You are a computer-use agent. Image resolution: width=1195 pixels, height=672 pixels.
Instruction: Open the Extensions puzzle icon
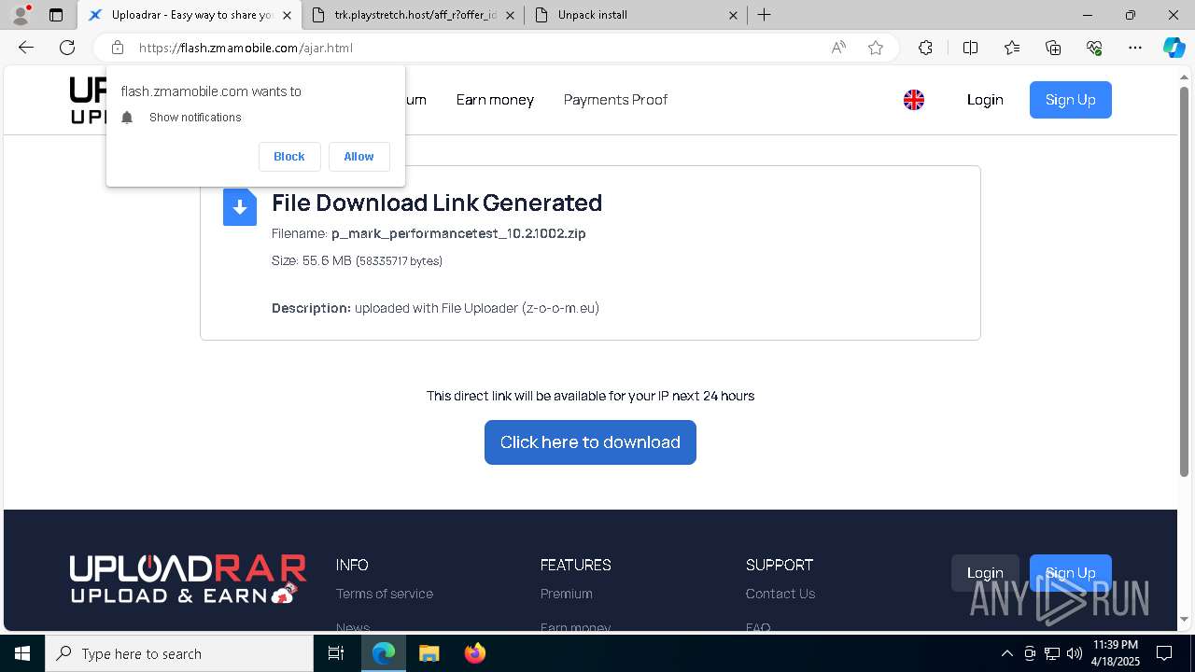pos(925,48)
